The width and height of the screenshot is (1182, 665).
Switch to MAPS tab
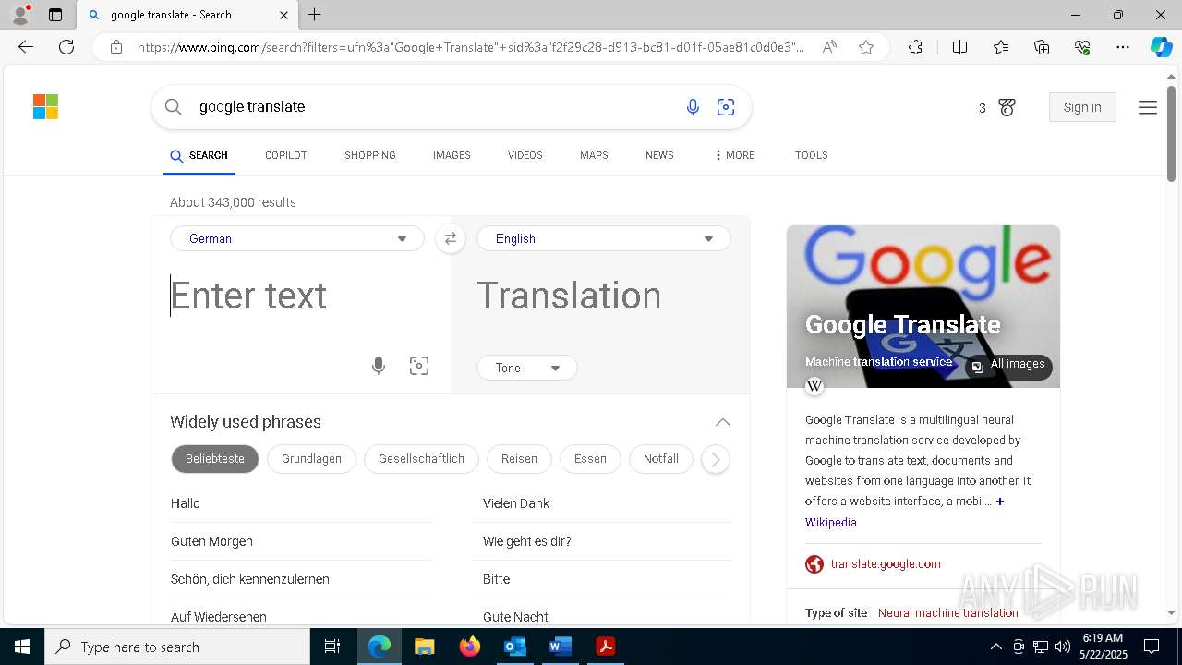coord(594,155)
